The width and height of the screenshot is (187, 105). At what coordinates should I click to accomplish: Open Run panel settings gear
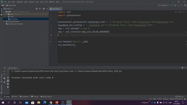pyautogui.click(x=182, y=68)
